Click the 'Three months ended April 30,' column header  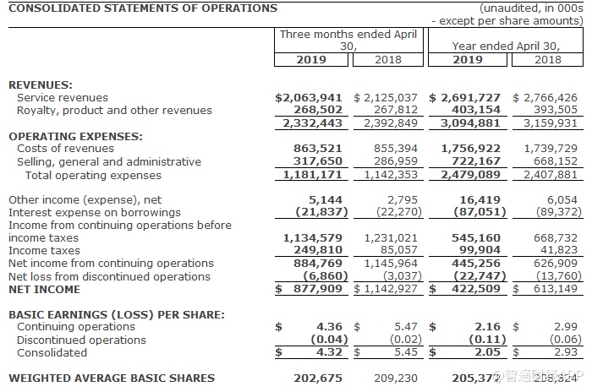pyautogui.click(x=348, y=40)
